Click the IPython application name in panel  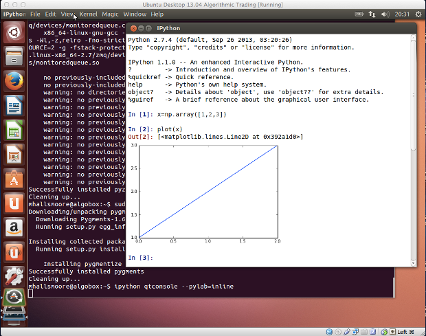click(x=14, y=14)
